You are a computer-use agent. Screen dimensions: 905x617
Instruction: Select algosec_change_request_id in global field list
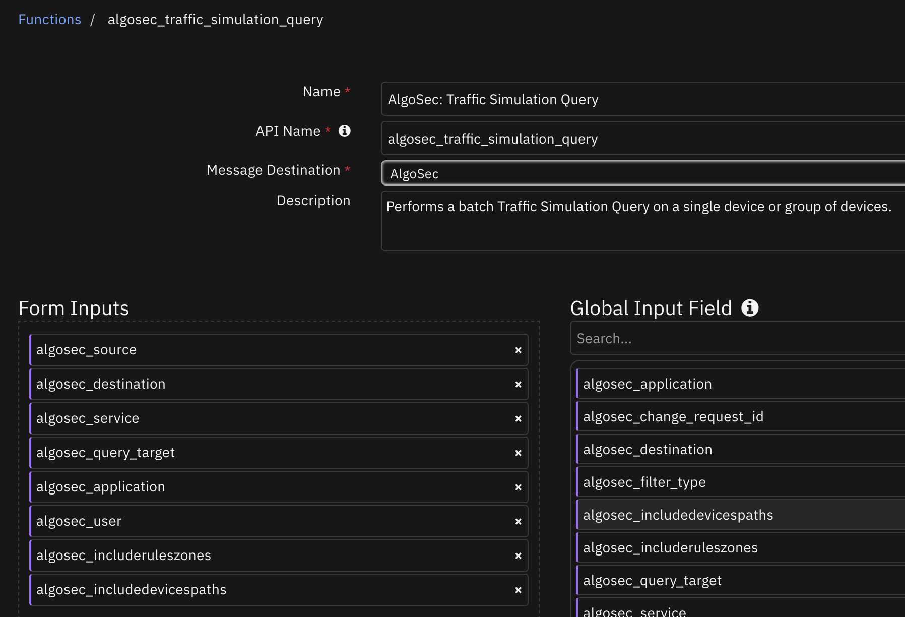coord(741,416)
